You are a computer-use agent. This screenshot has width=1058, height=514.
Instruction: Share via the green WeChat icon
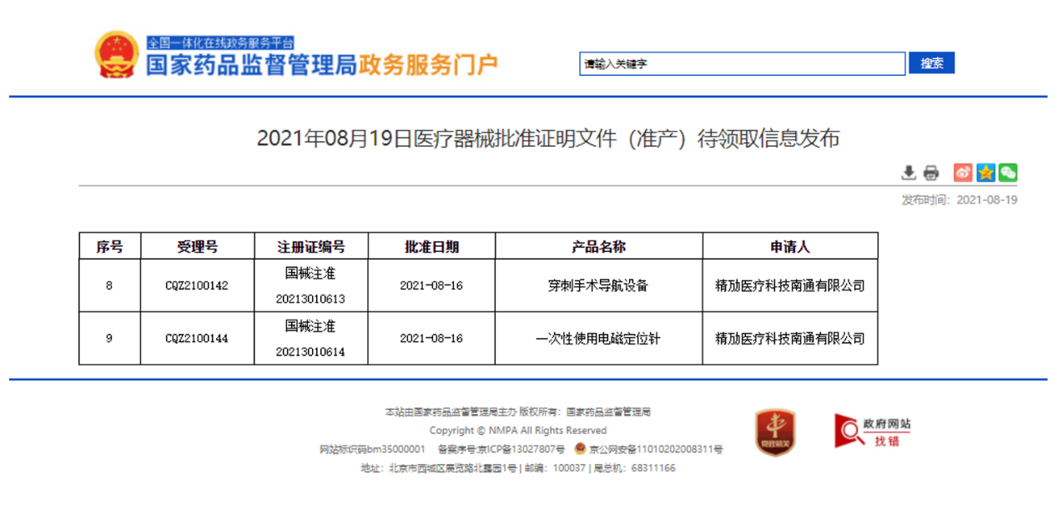pos(1008,173)
